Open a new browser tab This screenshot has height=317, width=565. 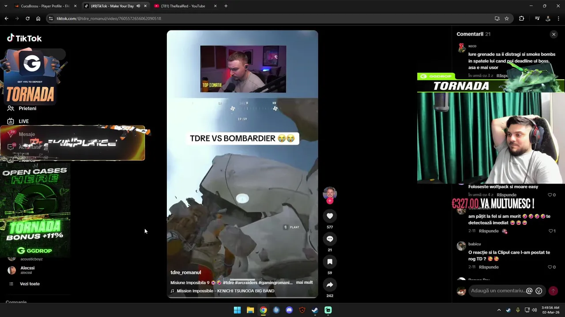226,6
